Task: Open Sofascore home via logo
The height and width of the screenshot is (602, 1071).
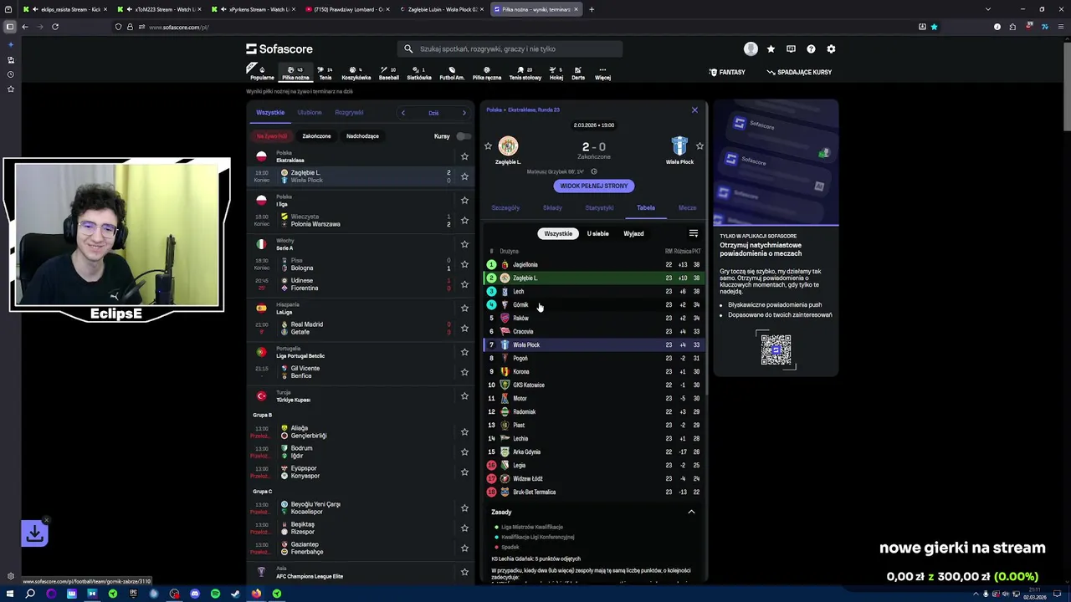Action: 279,48
